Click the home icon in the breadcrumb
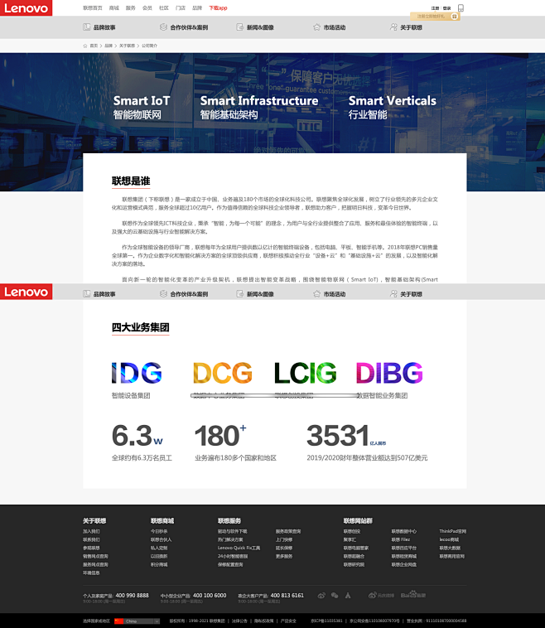The width and height of the screenshot is (545, 628). (85, 46)
